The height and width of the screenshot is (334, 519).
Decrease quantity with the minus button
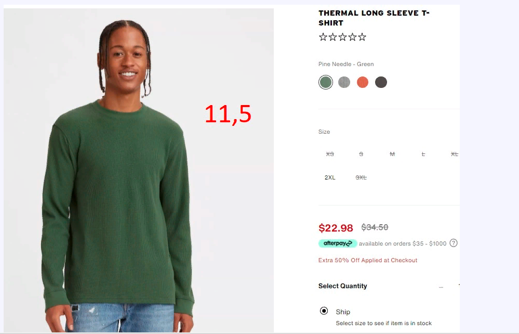pos(441,287)
